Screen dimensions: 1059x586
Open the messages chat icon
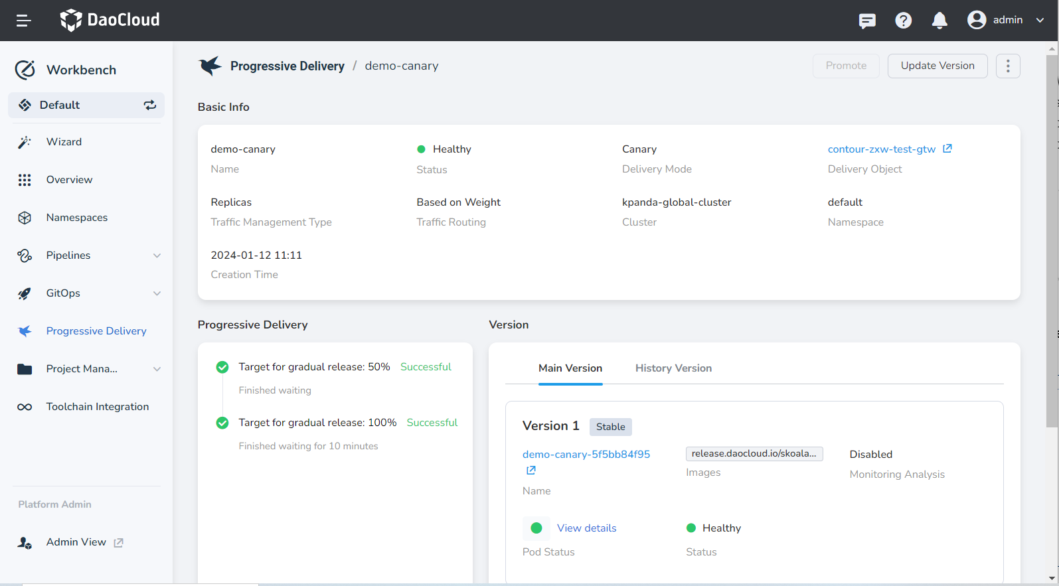(x=866, y=21)
